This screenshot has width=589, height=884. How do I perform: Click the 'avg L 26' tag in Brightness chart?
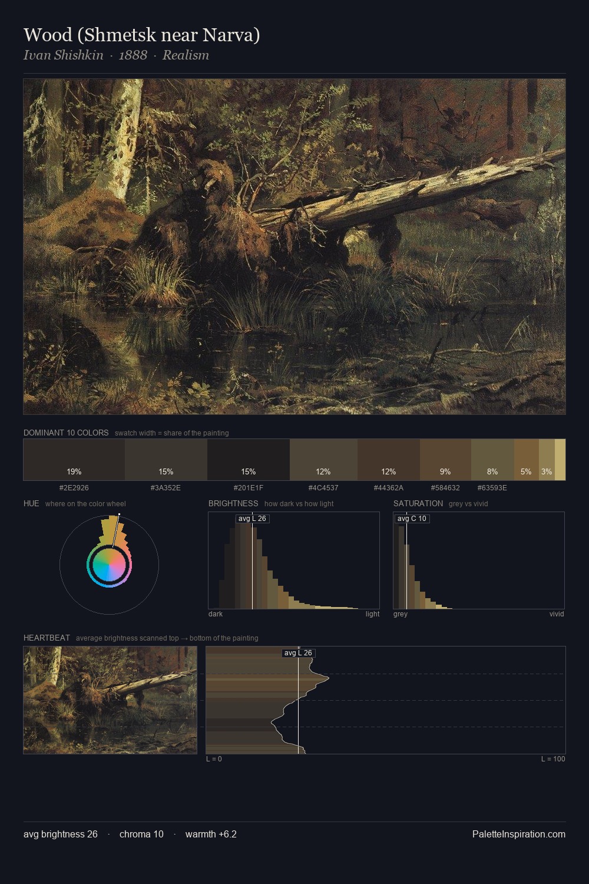pyautogui.click(x=252, y=519)
